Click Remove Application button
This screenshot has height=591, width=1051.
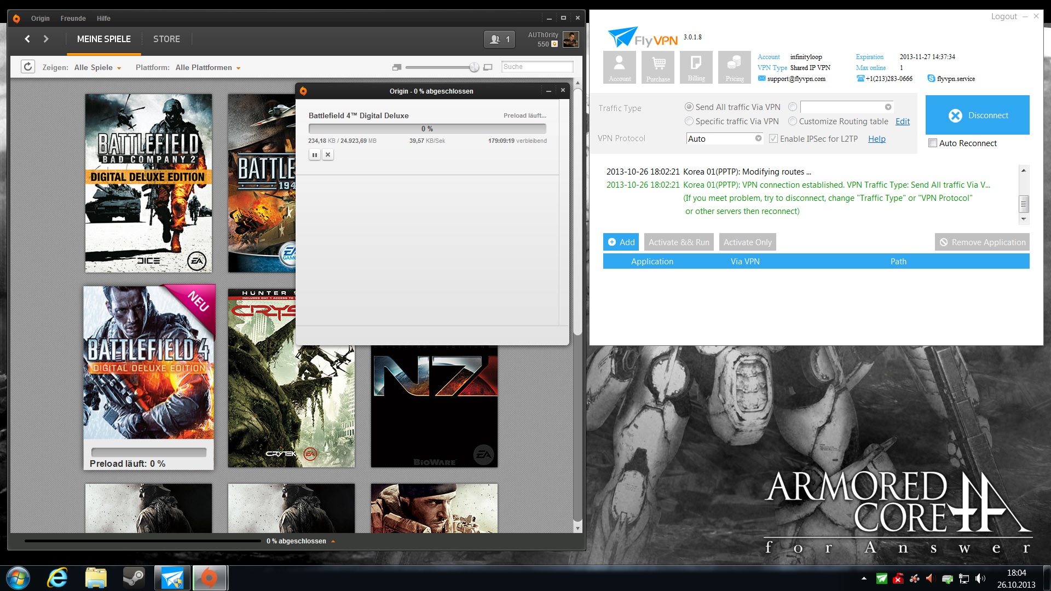982,242
